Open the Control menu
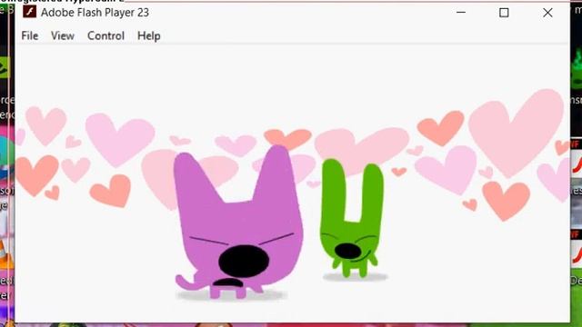Viewport: 582px width, 327px height. coord(105,36)
